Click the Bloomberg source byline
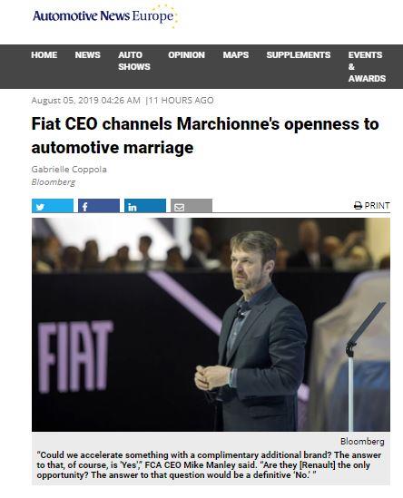The height and width of the screenshot is (498, 403). pos(54,182)
